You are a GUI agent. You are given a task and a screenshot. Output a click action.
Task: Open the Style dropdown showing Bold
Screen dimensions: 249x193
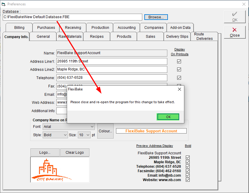(55, 135)
